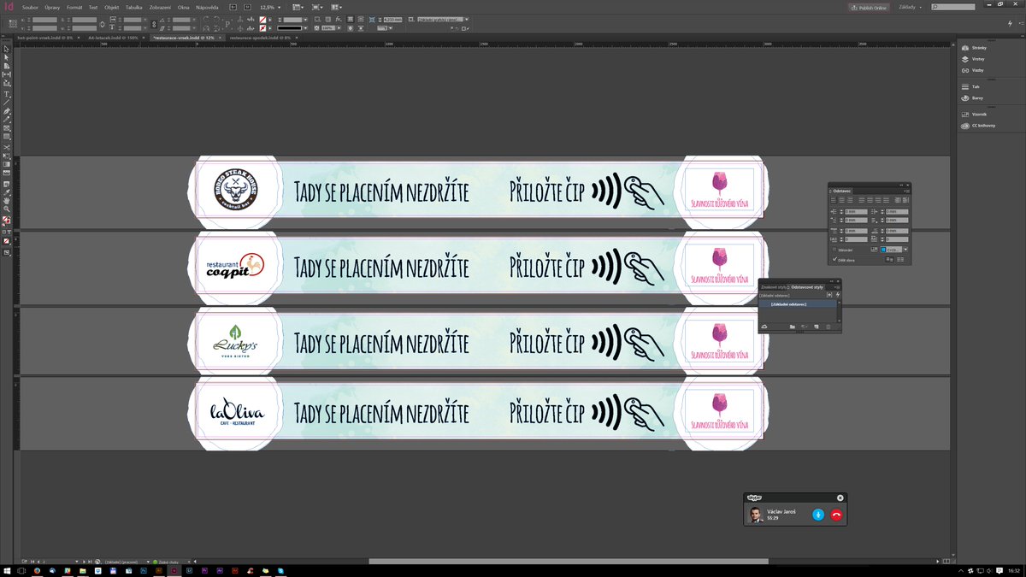The image size is (1026, 577).
Task: Toggle the Stínování checkbox in Odstavec panel
Action: (x=835, y=250)
